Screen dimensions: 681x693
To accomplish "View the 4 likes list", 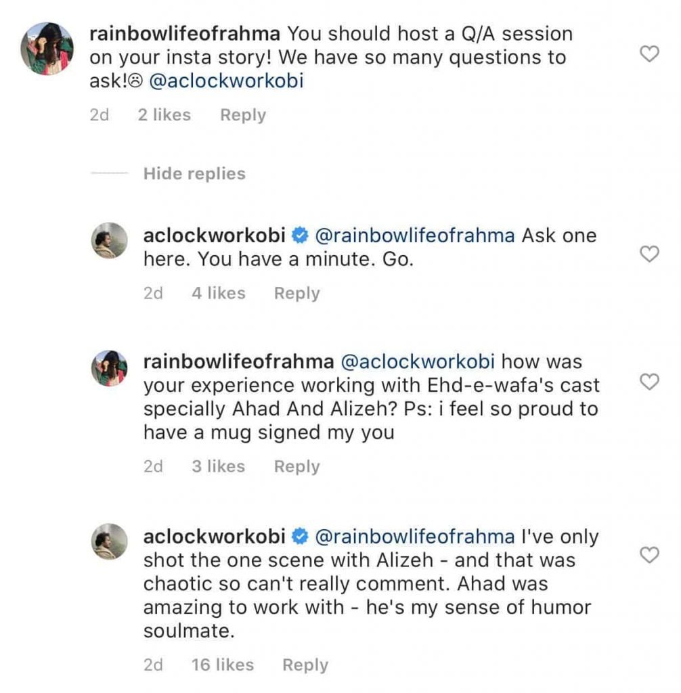I will tap(218, 293).
